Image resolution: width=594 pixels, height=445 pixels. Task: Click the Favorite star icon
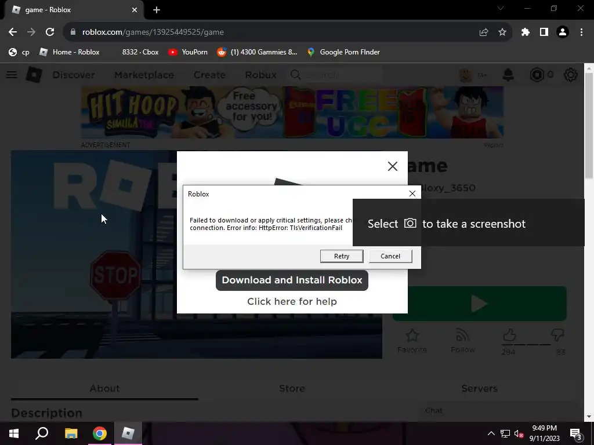pyautogui.click(x=412, y=335)
